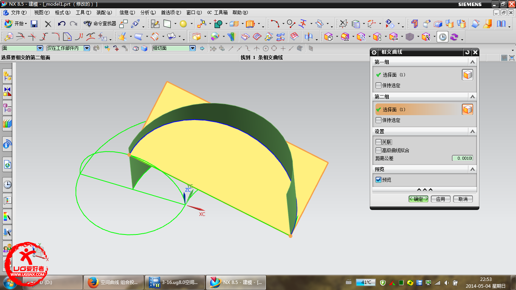This screenshot has height=290, width=516.
Task: Open the 文件 menu
Action: click(18, 12)
